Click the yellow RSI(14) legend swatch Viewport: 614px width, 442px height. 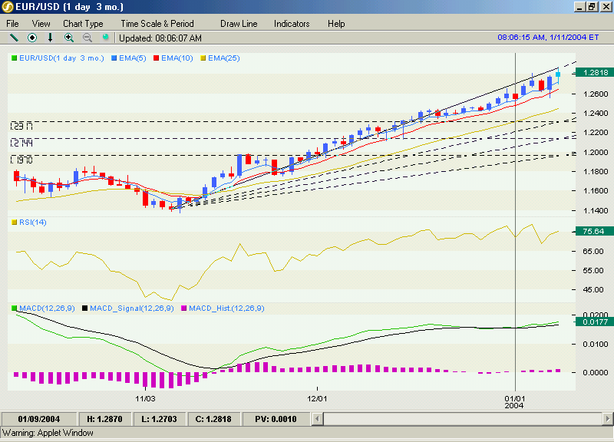pos(15,223)
